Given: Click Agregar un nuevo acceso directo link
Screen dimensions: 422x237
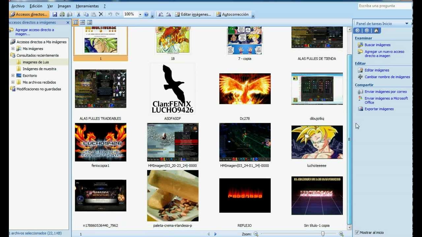Looking at the screenshot, I should (384, 54).
